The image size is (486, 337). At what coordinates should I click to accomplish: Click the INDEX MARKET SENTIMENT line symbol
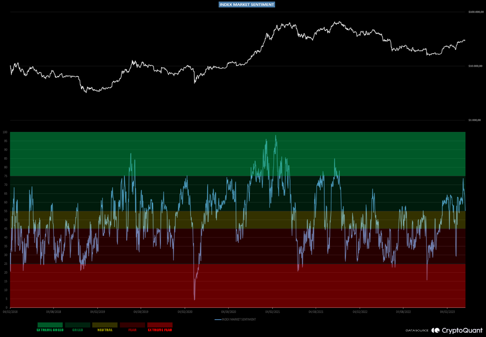click(x=218, y=320)
